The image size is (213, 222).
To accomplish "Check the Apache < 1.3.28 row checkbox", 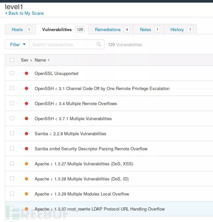I will tap(12, 178).
